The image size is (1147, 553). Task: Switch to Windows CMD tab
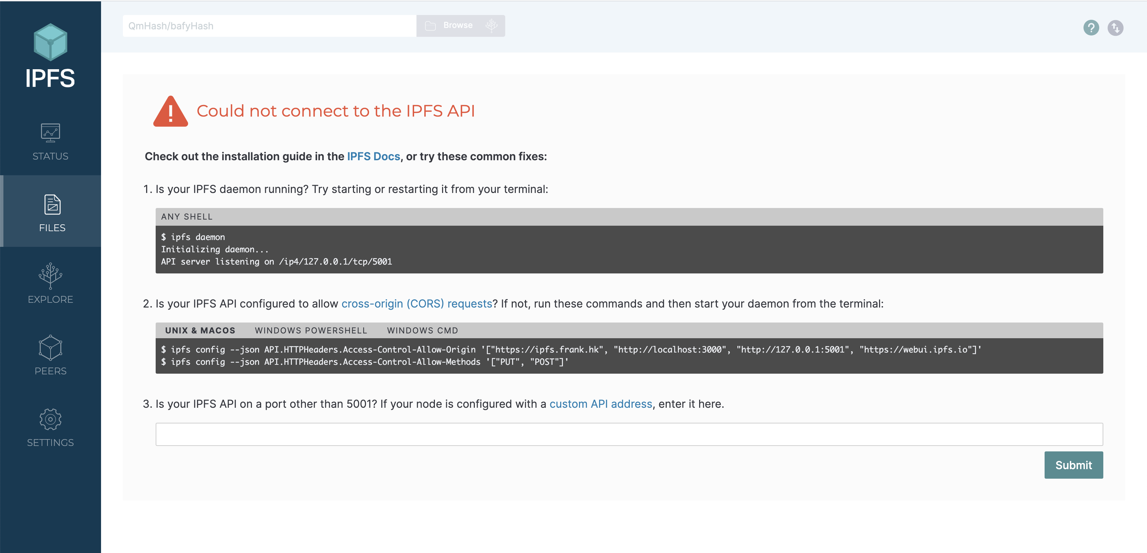(x=422, y=330)
